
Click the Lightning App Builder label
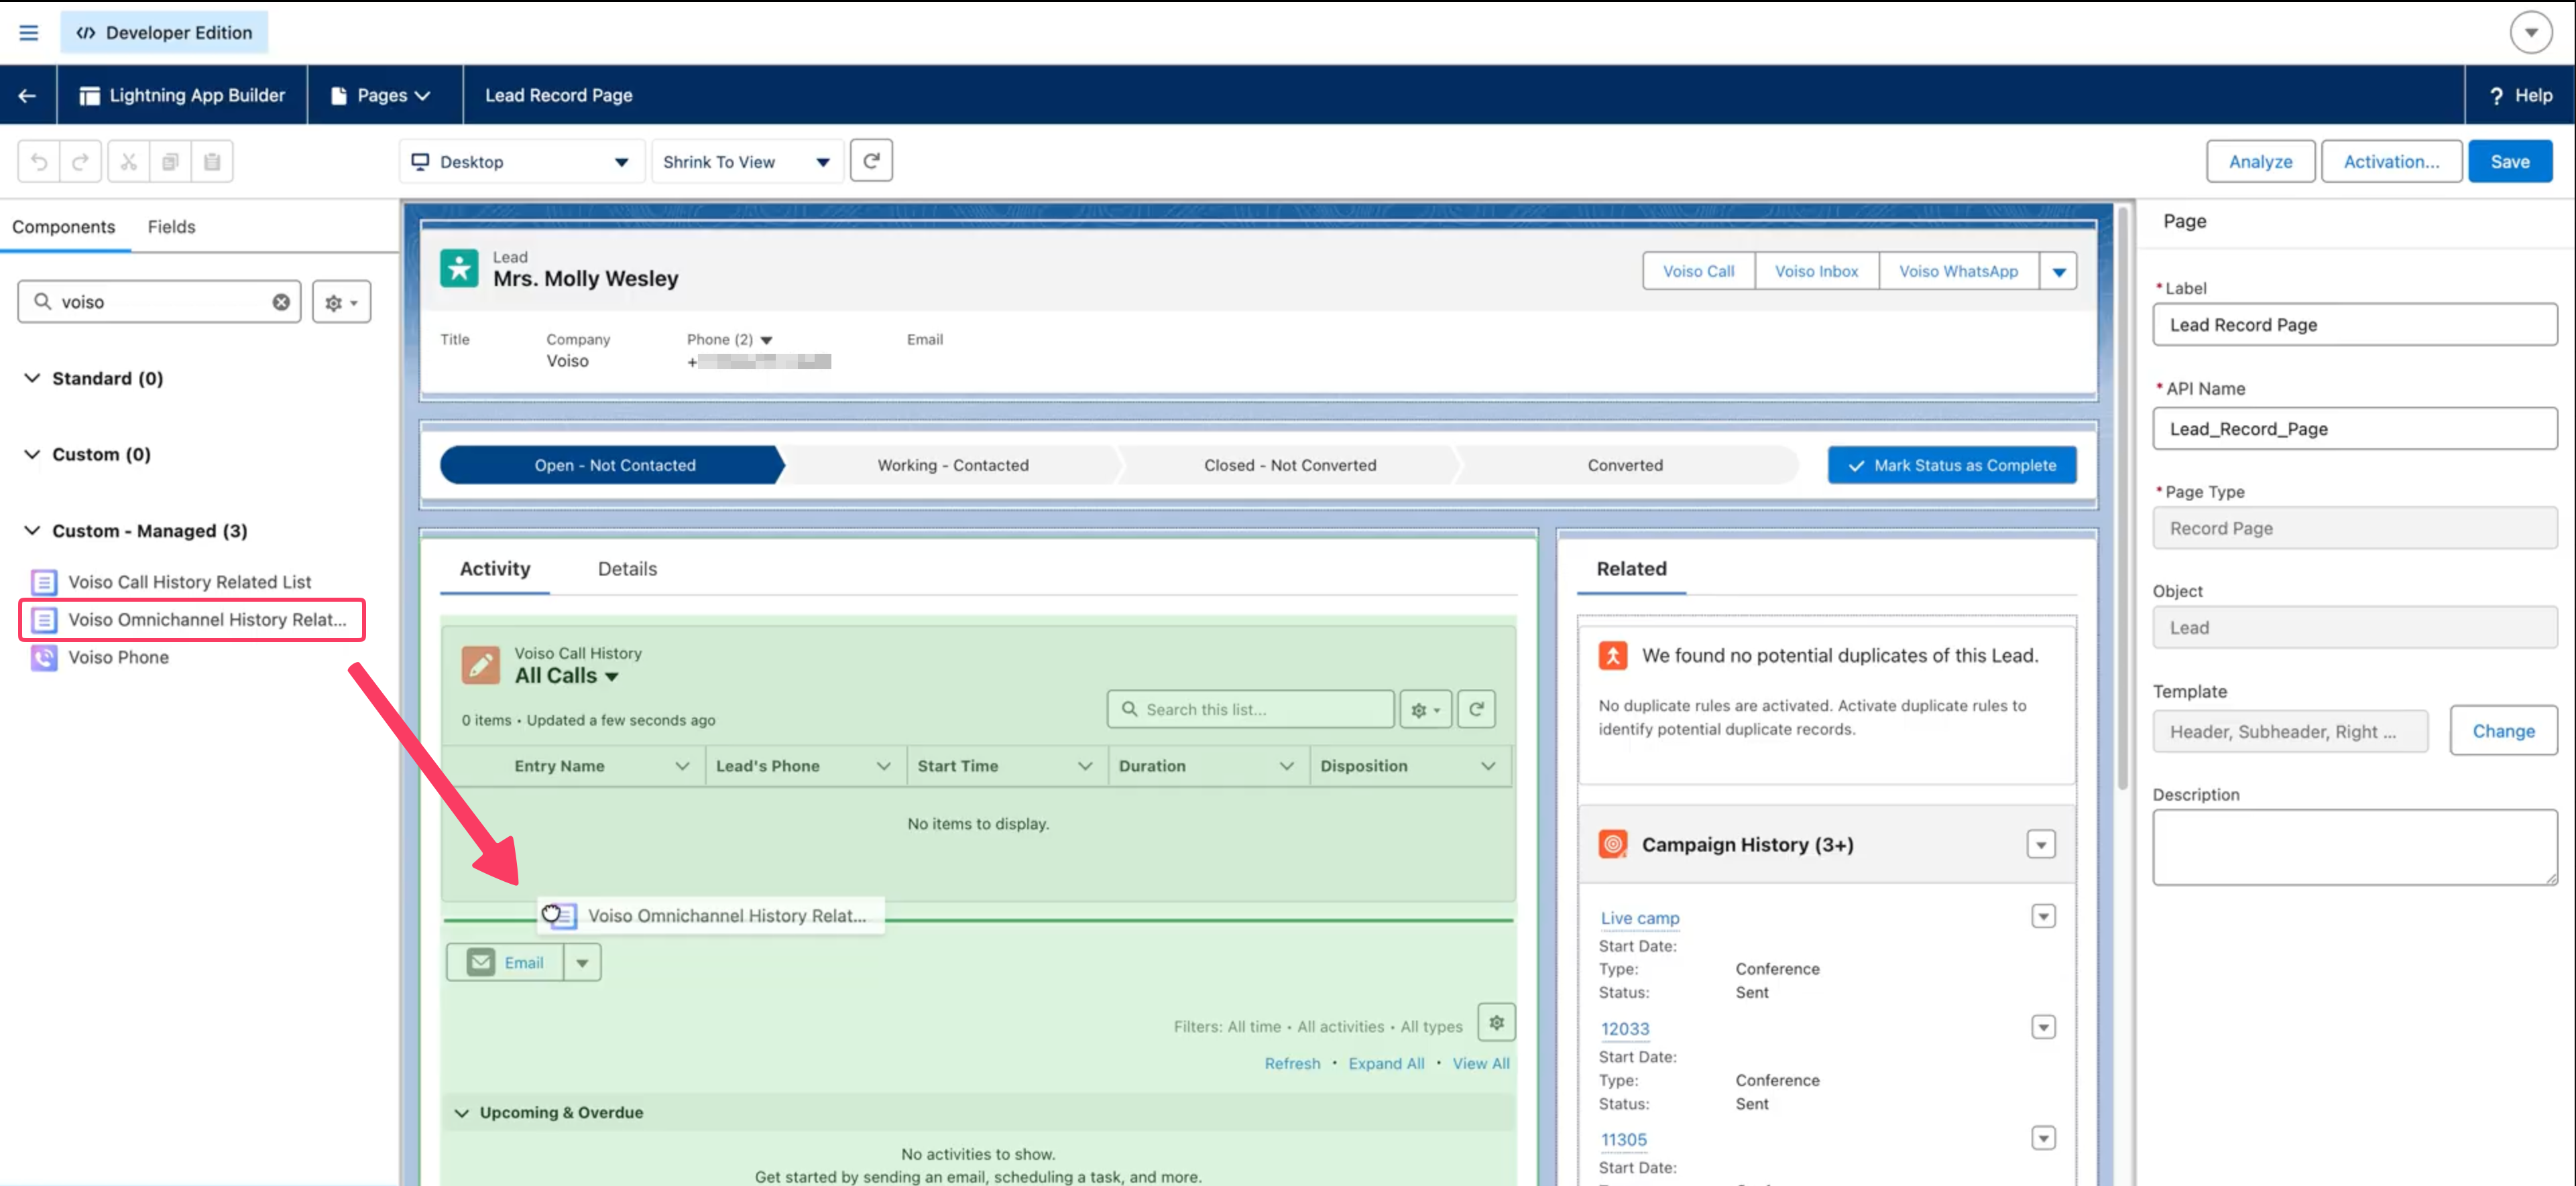tap(197, 95)
